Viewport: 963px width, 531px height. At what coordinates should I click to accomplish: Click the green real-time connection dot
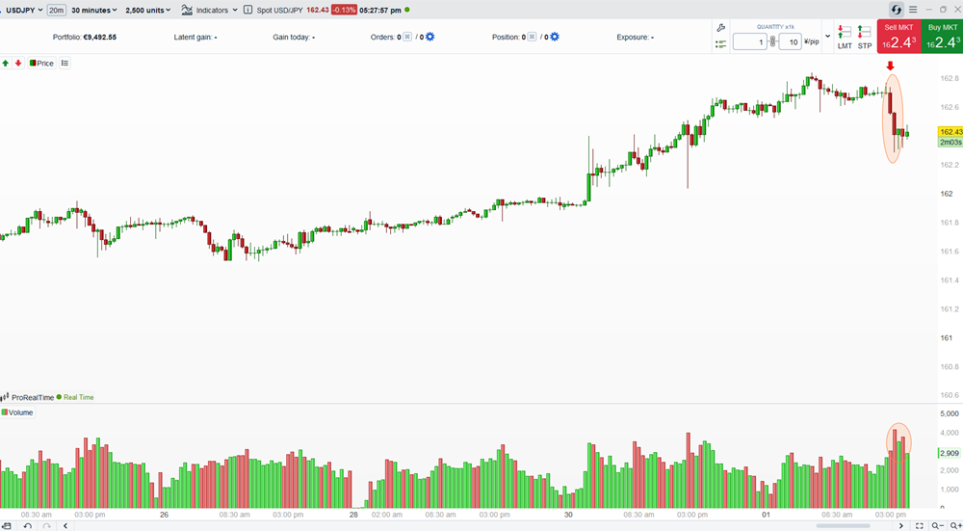pos(407,10)
